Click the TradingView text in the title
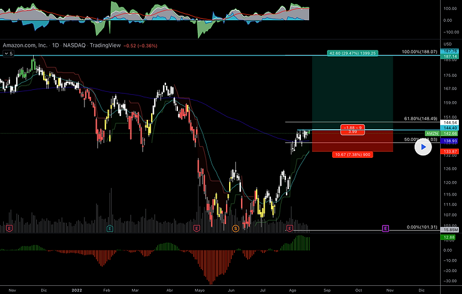This screenshot has width=462, height=294. (x=105, y=46)
